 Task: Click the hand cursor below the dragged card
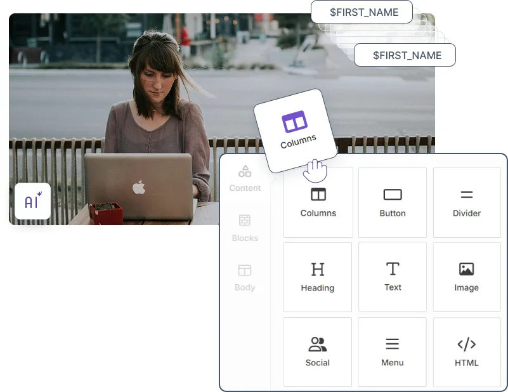click(315, 170)
